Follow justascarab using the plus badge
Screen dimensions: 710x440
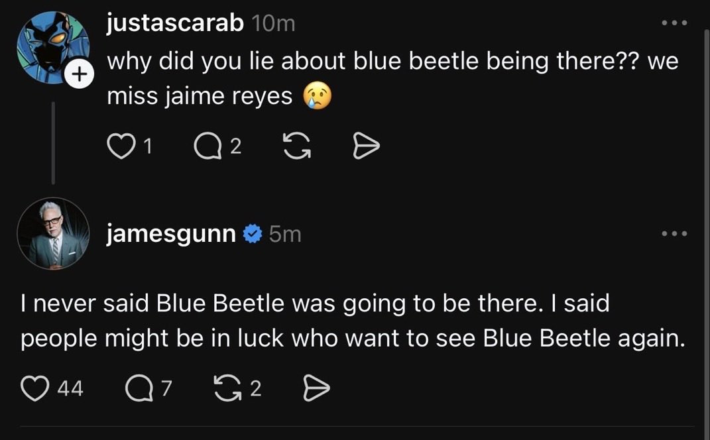pyautogui.click(x=80, y=74)
